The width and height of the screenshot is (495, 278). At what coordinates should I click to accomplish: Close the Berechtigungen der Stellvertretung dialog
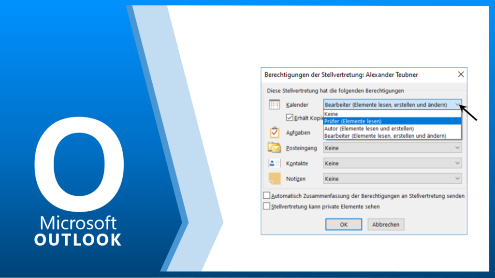[x=461, y=74]
